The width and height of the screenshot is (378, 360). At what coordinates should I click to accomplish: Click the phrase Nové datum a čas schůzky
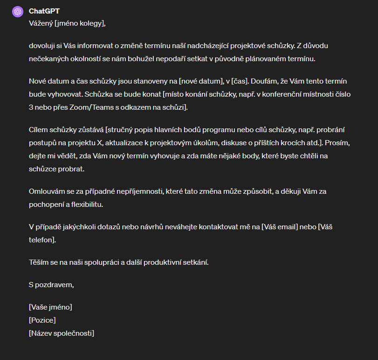(x=72, y=82)
